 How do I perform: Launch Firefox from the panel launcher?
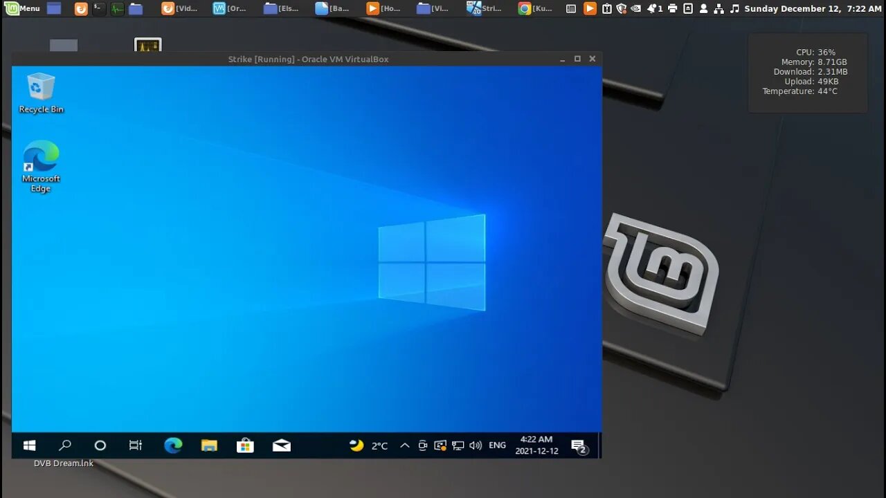(x=81, y=9)
